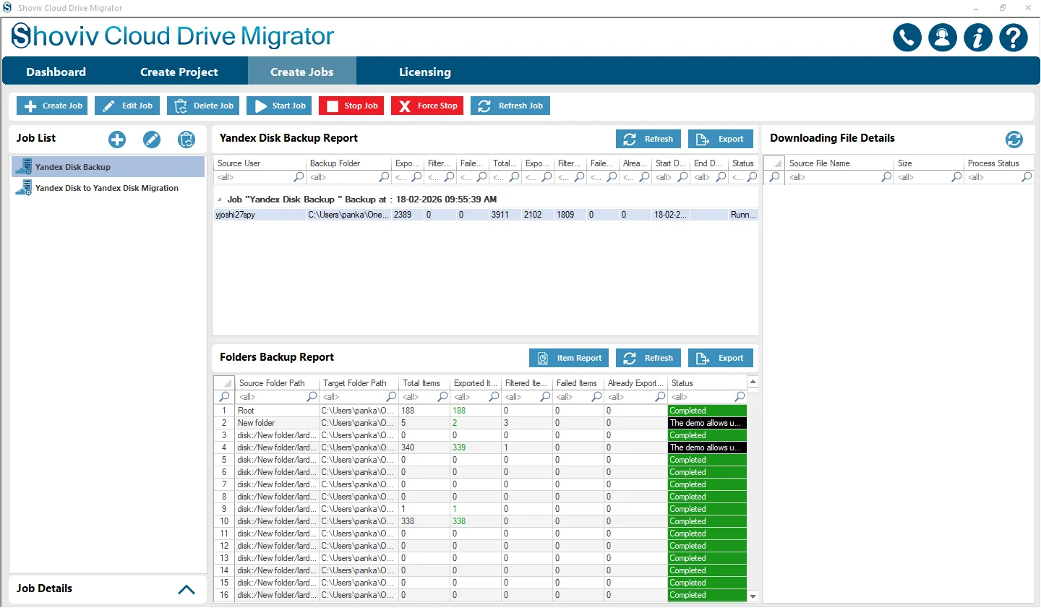The width and height of the screenshot is (1041, 608).
Task: Sort by Already Export... column header
Action: [x=635, y=383]
